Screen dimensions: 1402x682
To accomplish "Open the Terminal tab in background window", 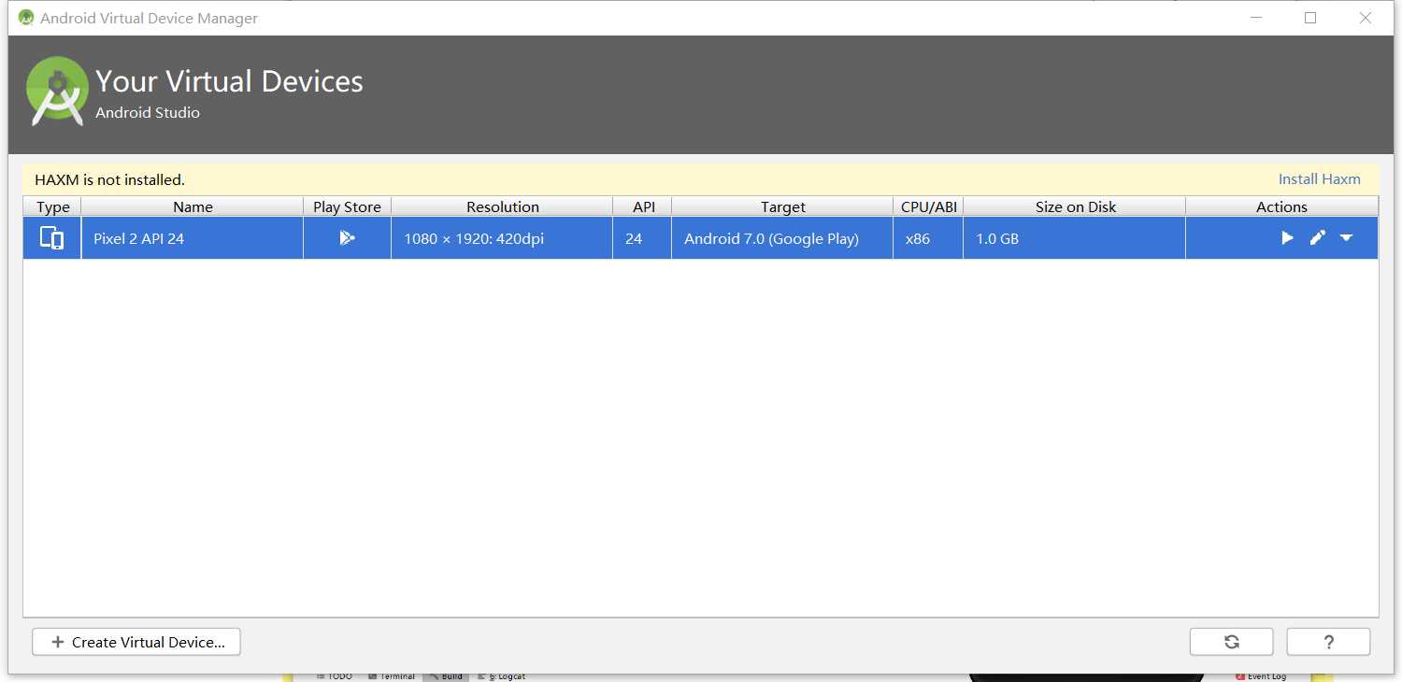I will coord(391,675).
